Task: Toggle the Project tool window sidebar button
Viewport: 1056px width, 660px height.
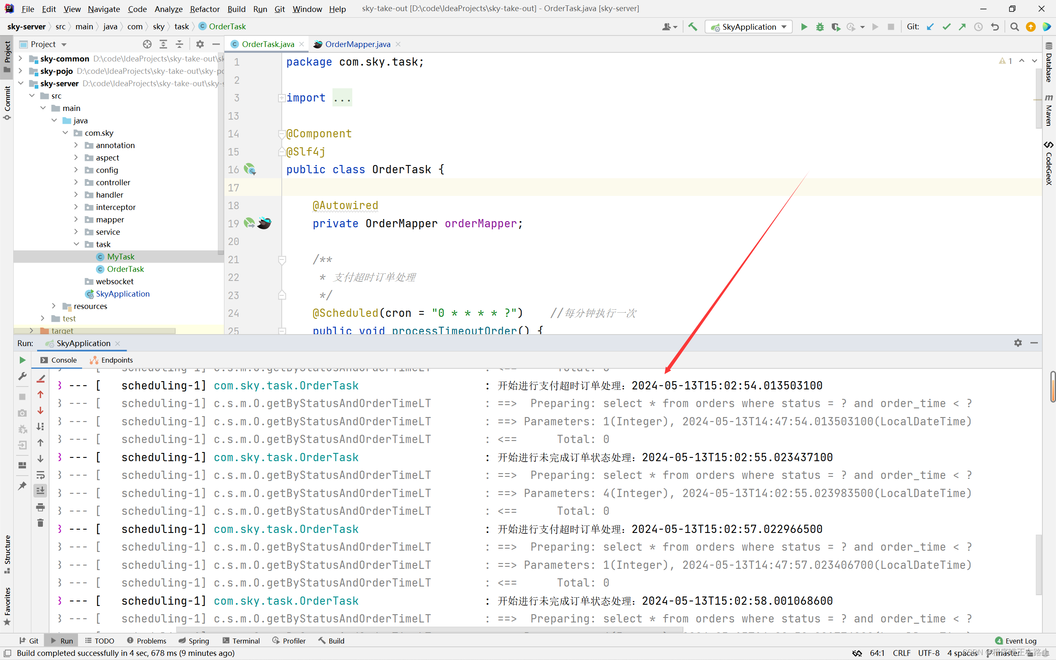Action: pyautogui.click(x=7, y=57)
